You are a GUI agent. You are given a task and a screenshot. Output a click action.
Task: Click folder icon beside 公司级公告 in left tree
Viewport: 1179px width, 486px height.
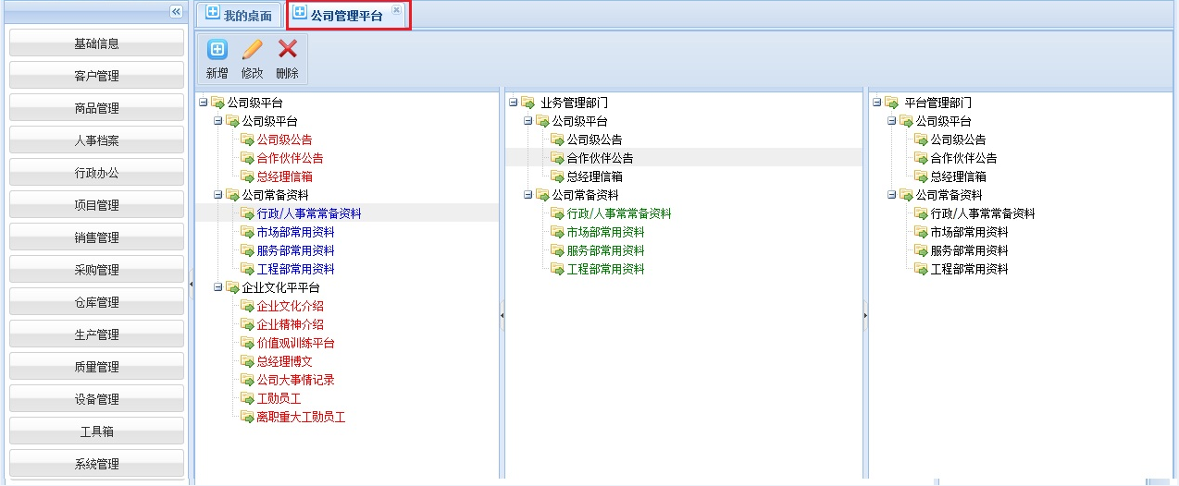(247, 140)
